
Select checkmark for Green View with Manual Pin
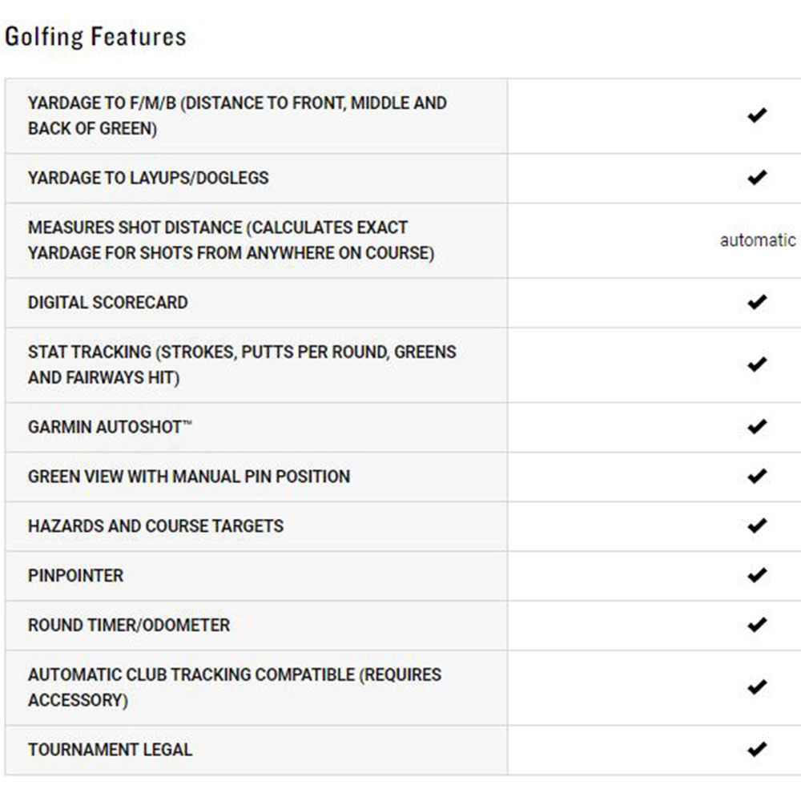pos(757,476)
